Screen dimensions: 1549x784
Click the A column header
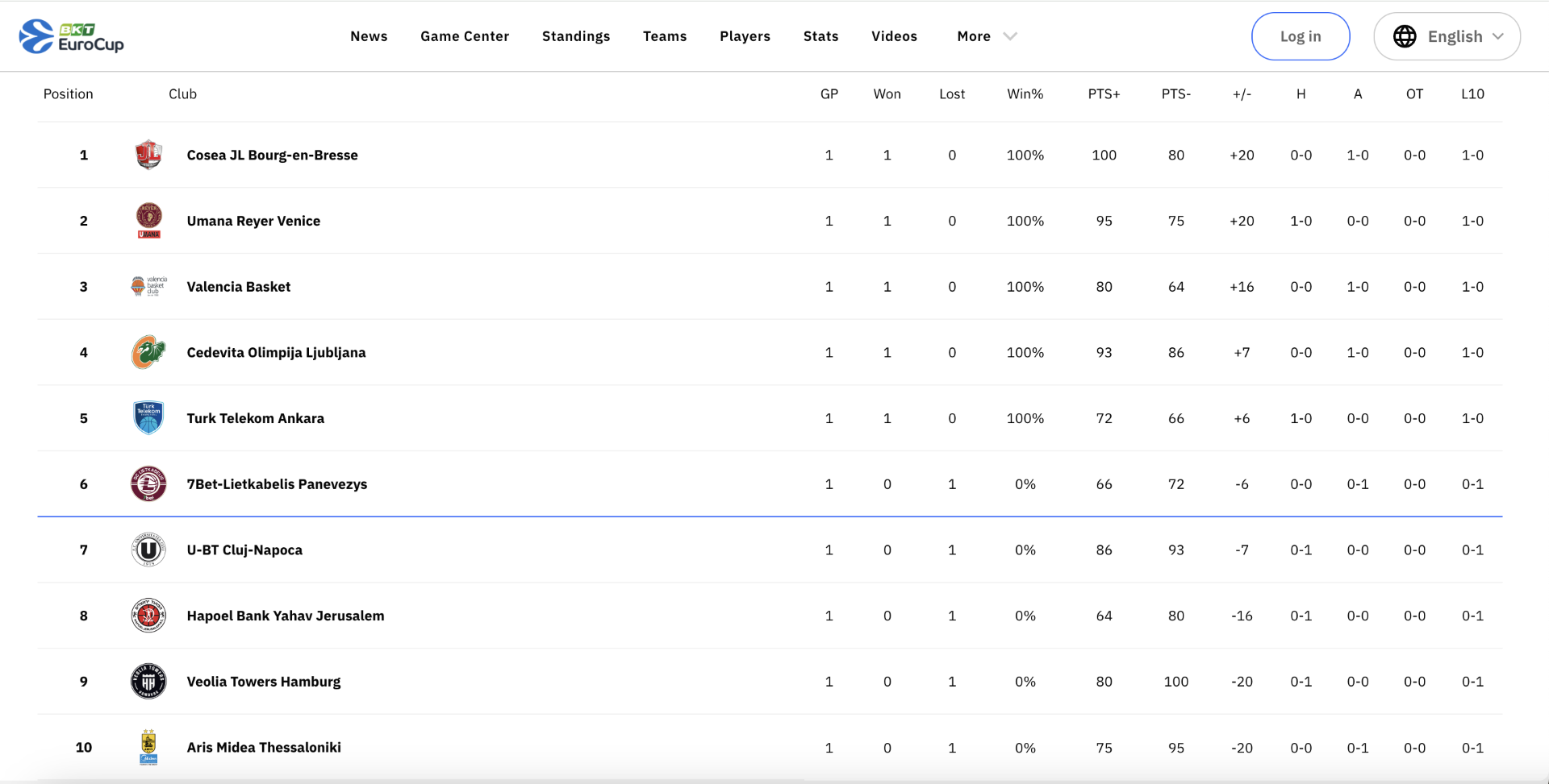click(1358, 93)
